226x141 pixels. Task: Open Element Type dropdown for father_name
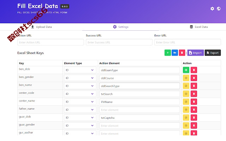point(80,110)
